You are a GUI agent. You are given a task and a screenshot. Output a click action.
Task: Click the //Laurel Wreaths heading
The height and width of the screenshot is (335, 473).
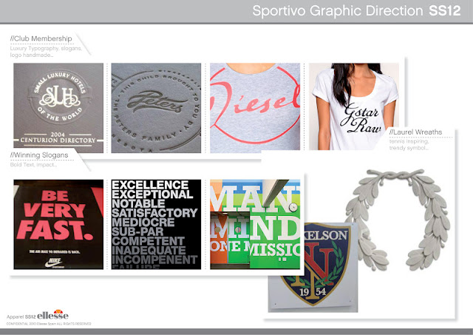(415, 132)
